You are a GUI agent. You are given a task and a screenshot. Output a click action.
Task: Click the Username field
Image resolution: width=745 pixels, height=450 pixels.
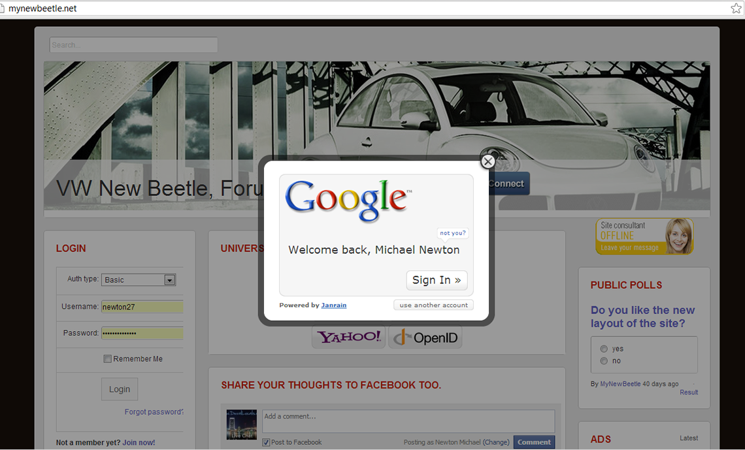point(142,307)
